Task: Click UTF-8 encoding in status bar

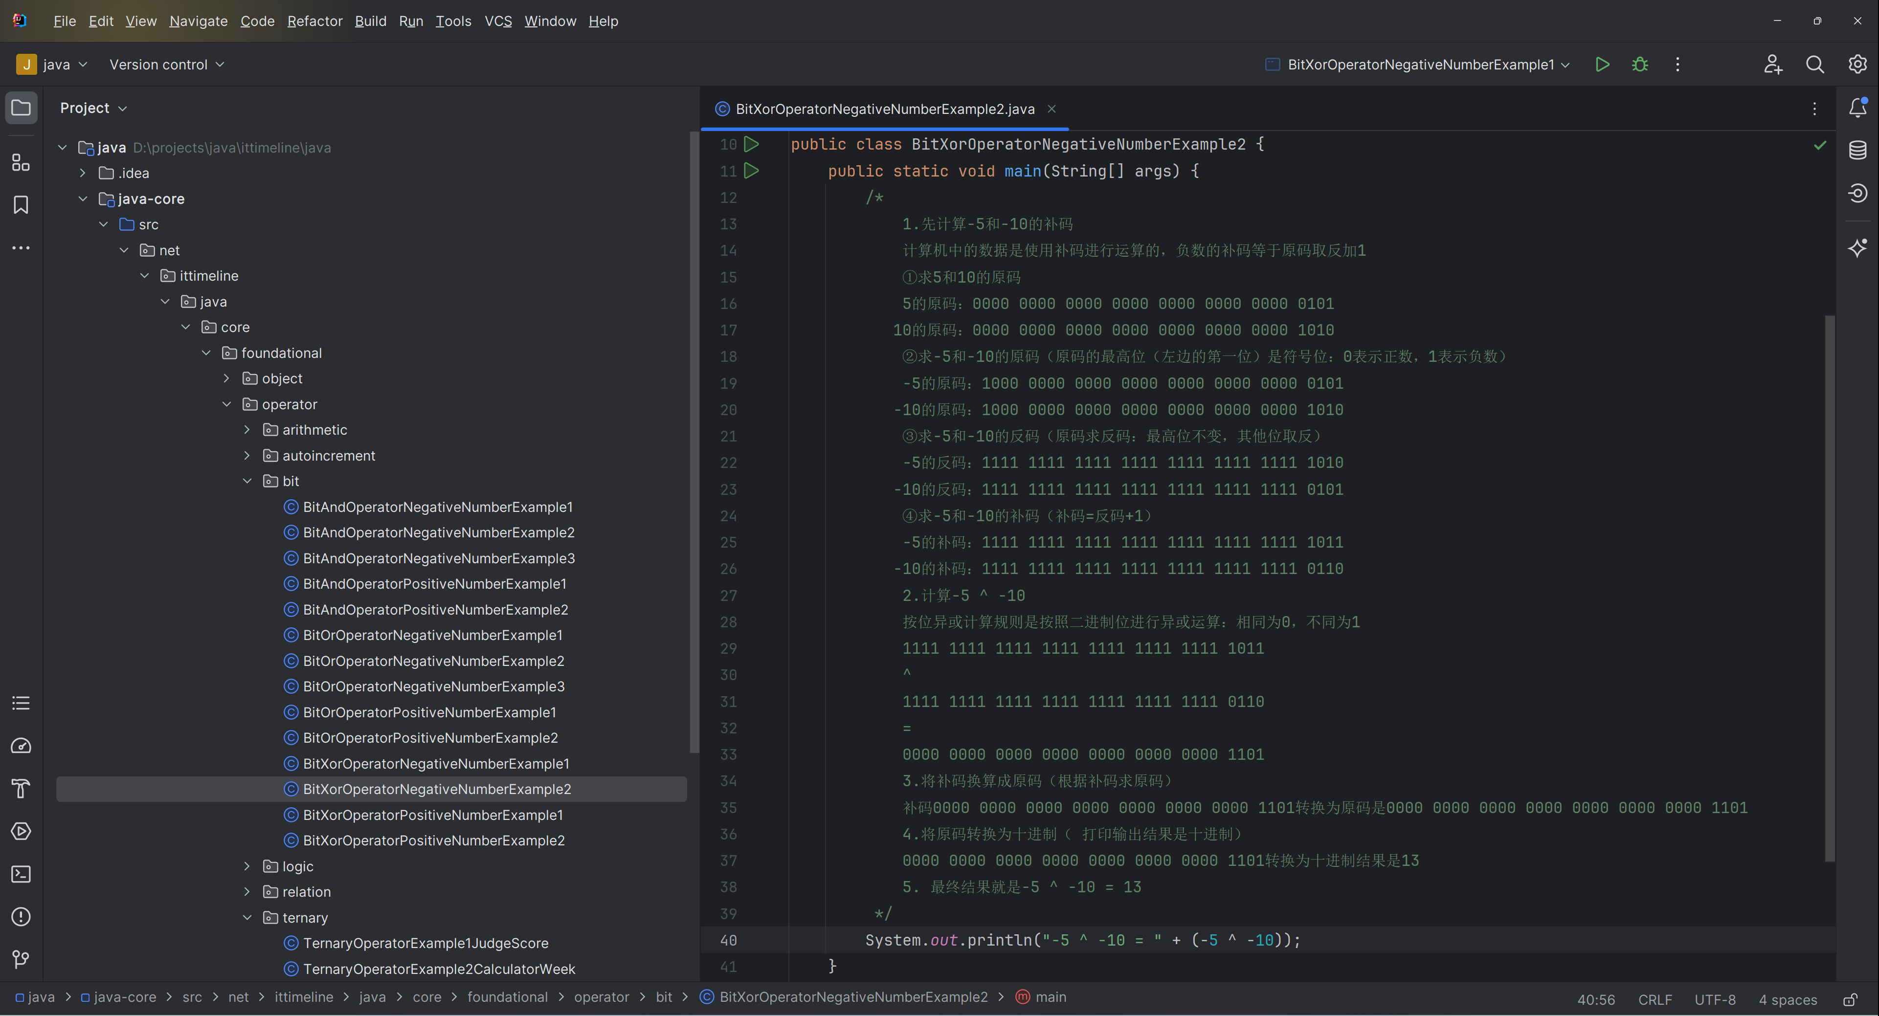Action: point(1715,999)
